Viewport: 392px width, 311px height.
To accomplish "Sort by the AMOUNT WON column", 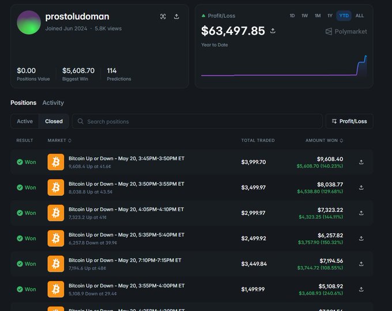I will tap(324, 141).
